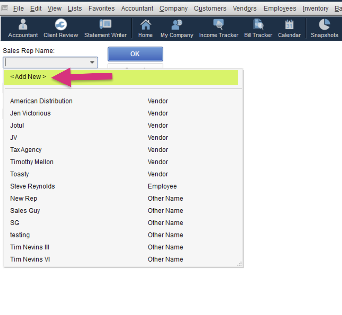Open the Vendors menu

pyautogui.click(x=244, y=8)
